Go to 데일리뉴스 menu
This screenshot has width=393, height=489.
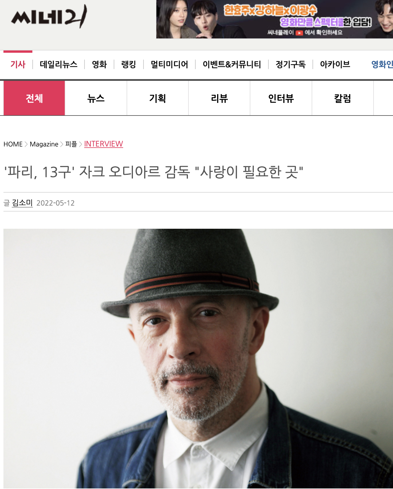point(59,64)
